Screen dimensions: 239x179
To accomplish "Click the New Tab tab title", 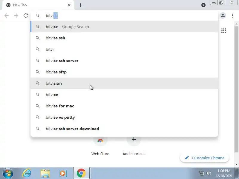I will point(20,5).
